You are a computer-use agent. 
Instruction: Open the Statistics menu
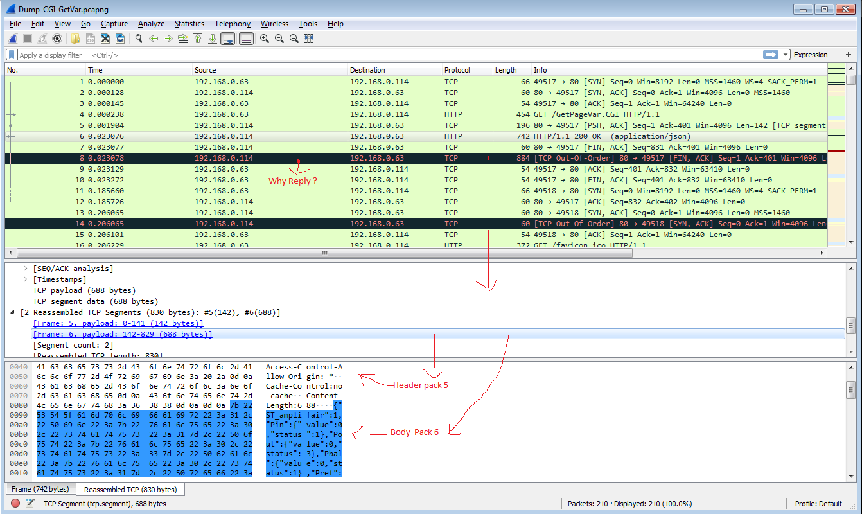click(189, 24)
